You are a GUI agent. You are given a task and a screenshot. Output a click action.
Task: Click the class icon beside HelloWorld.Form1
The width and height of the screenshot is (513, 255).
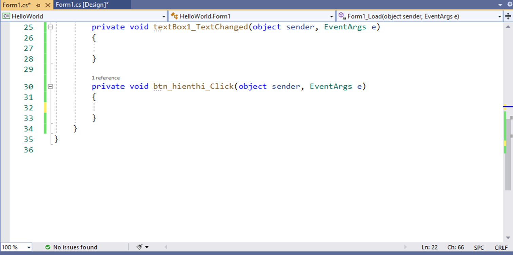click(x=174, y=16)
